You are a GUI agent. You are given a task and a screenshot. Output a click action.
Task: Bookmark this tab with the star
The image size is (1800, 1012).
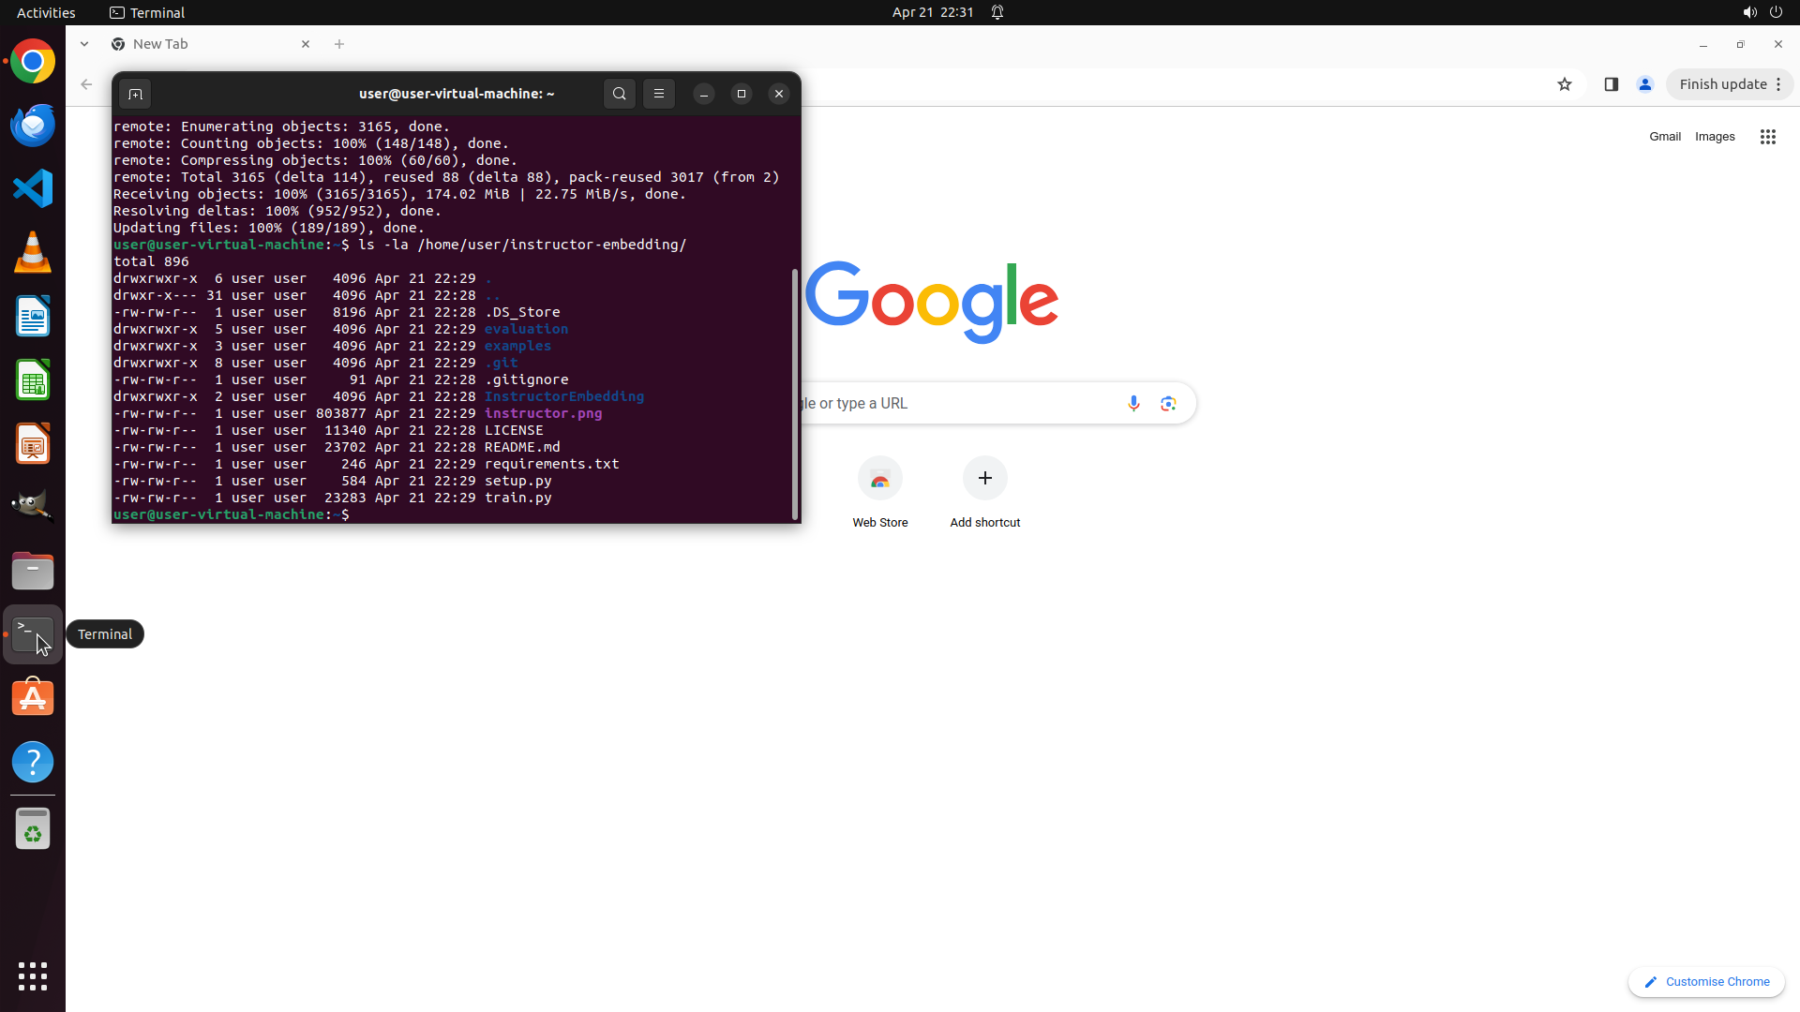(x=1564, y=84)
